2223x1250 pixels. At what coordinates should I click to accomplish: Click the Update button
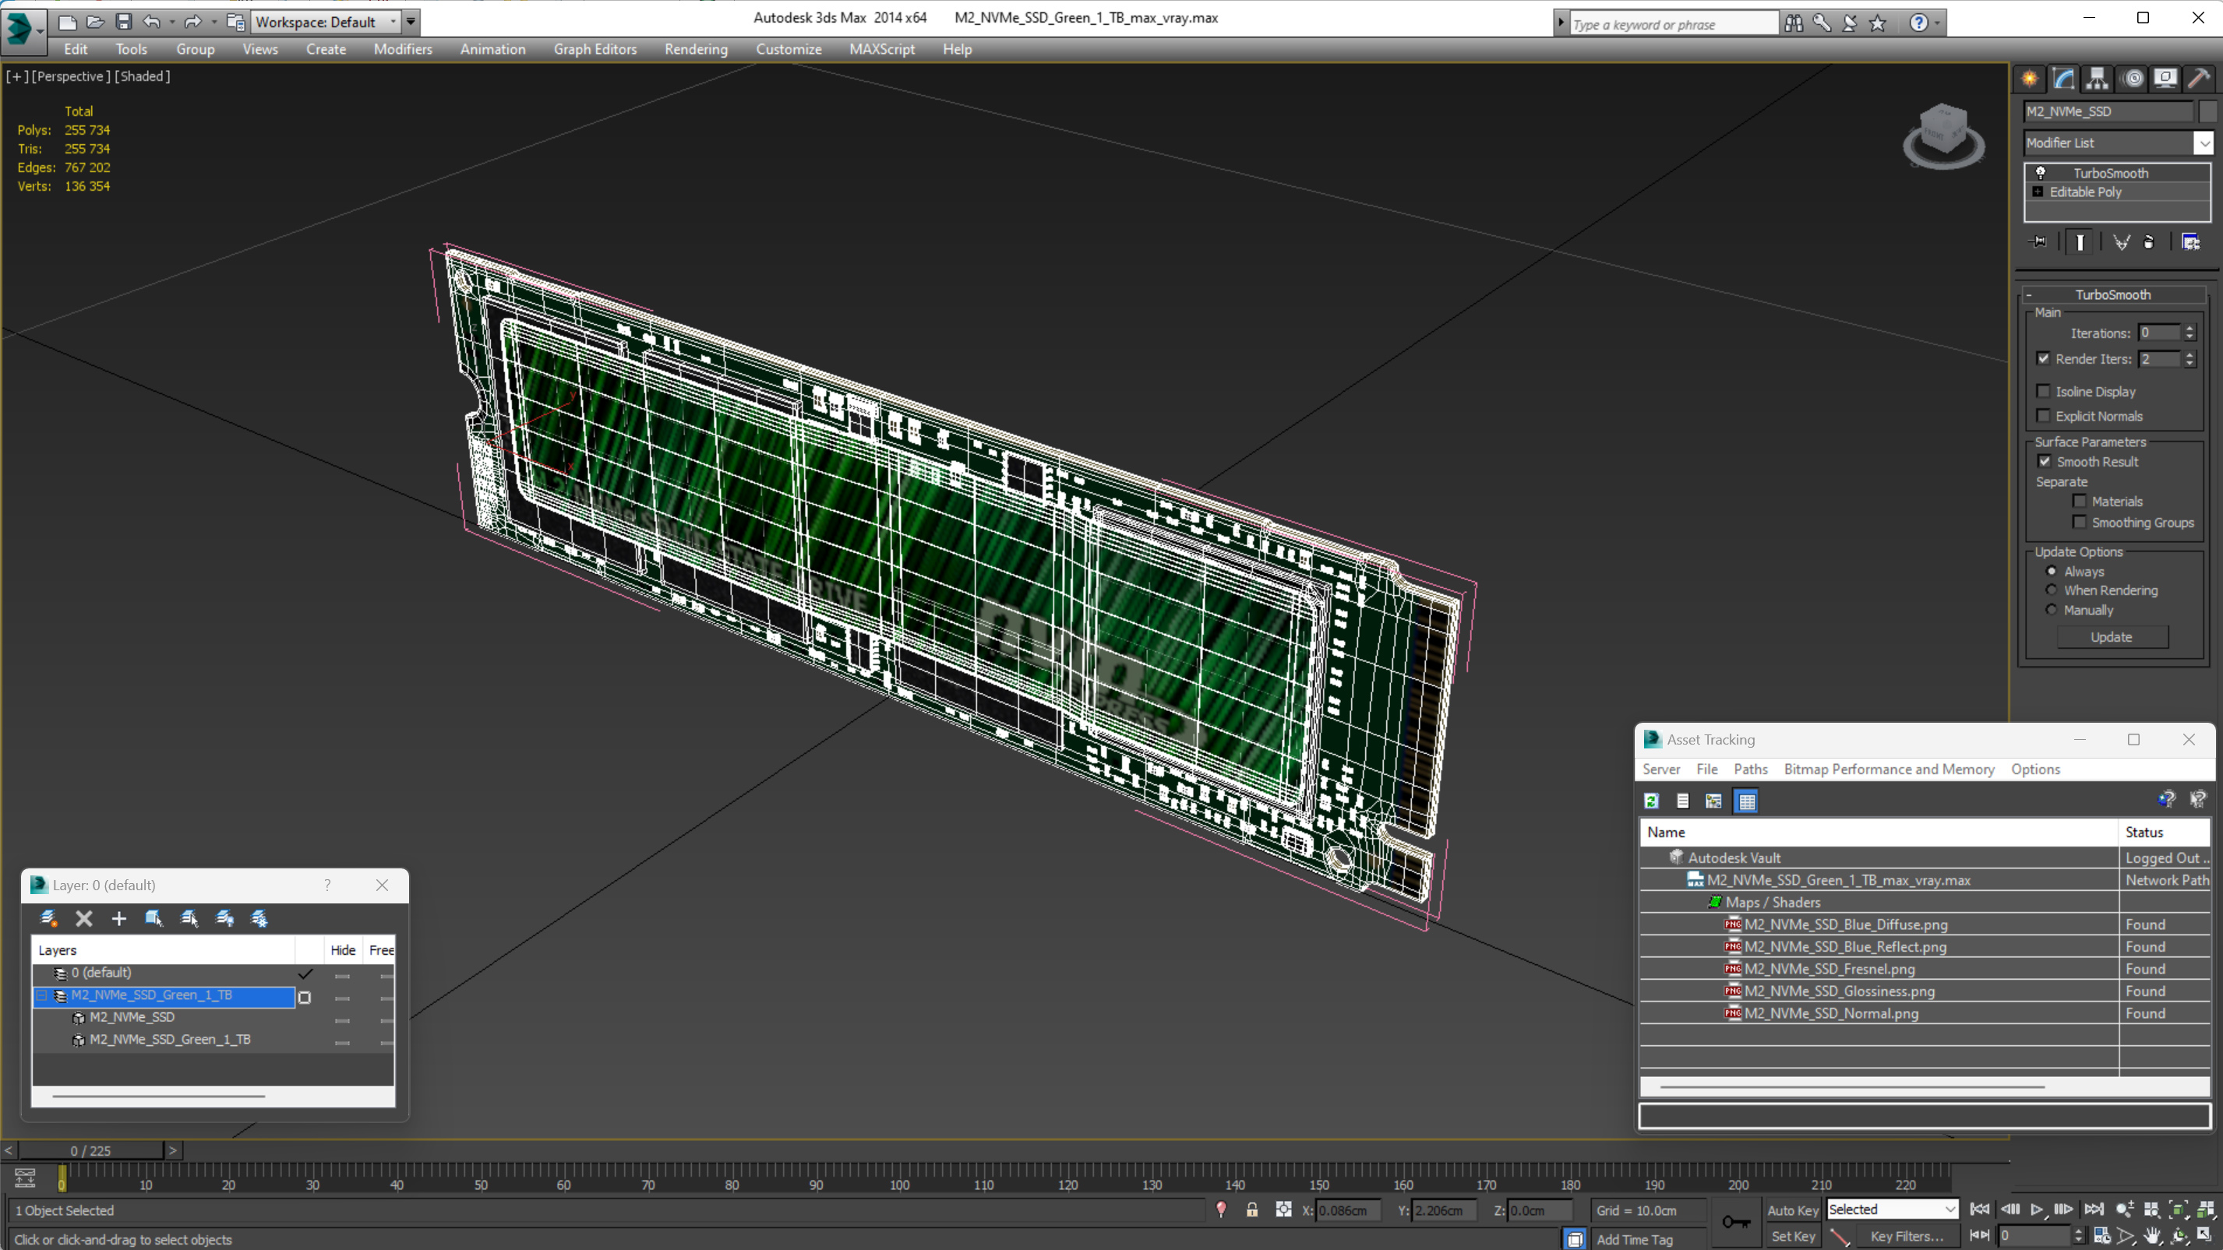(x=2111, y=636)
